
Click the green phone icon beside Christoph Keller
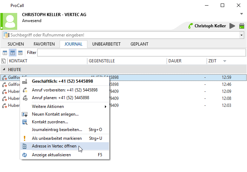tap(191, 26)
